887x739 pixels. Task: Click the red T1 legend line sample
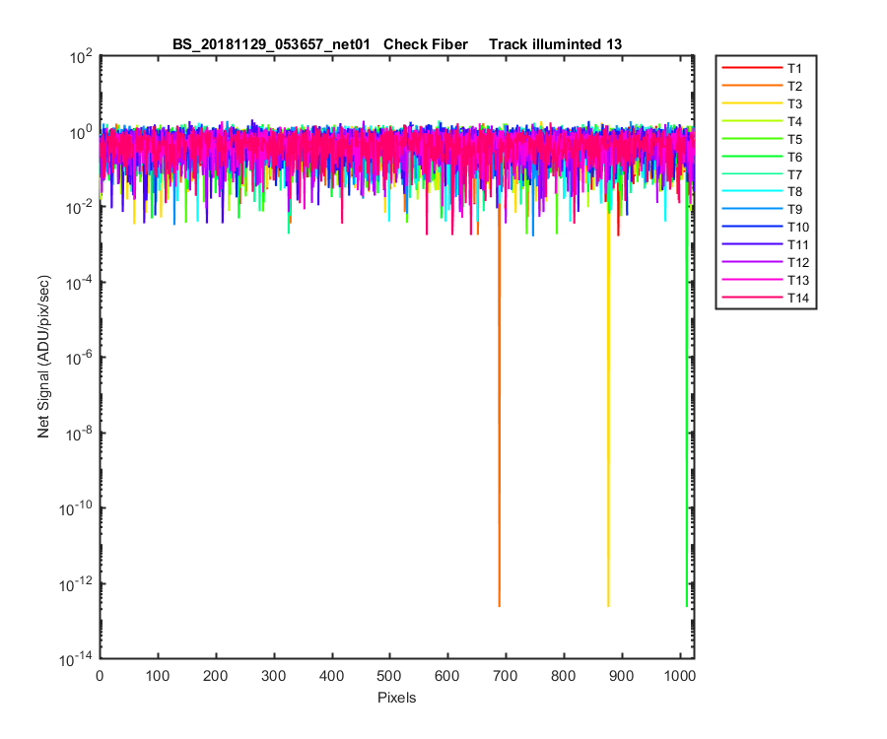pos(752,68)
